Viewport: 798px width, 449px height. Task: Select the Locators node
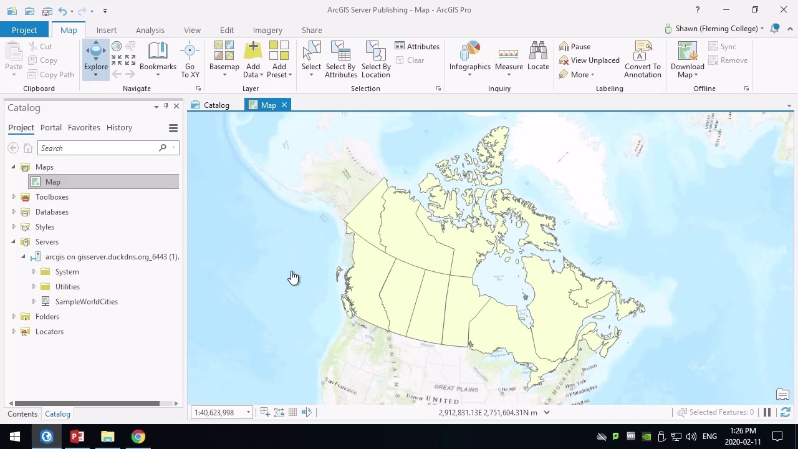point(49,332)
